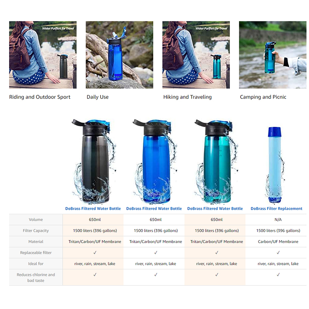Click the Filter Capacity row header
309x309 pixels.
pos(36,231)
